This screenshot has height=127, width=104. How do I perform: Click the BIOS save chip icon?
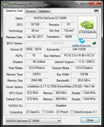coord(94,43)
